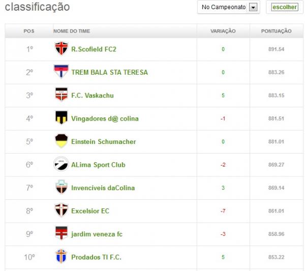Click the R.Scofield FC2 team crest

tap(61, 49)
